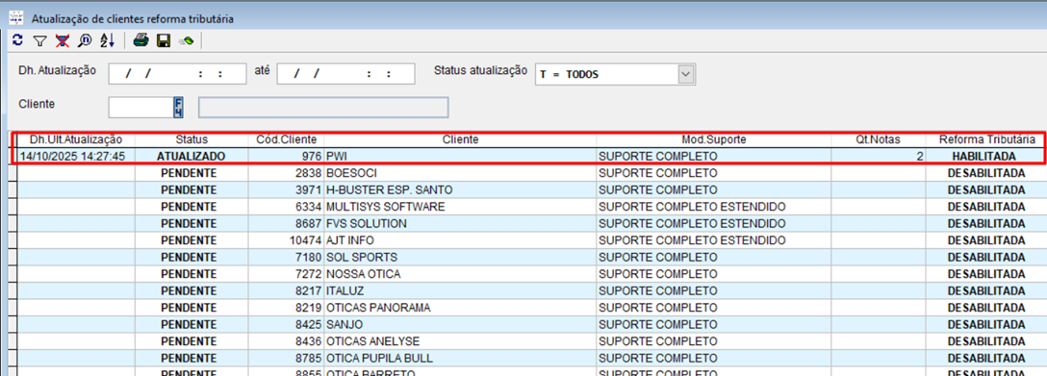Viewport: 1047px width, 376px height.
Task: Click the Status column header
Action: tap(192, 140)
